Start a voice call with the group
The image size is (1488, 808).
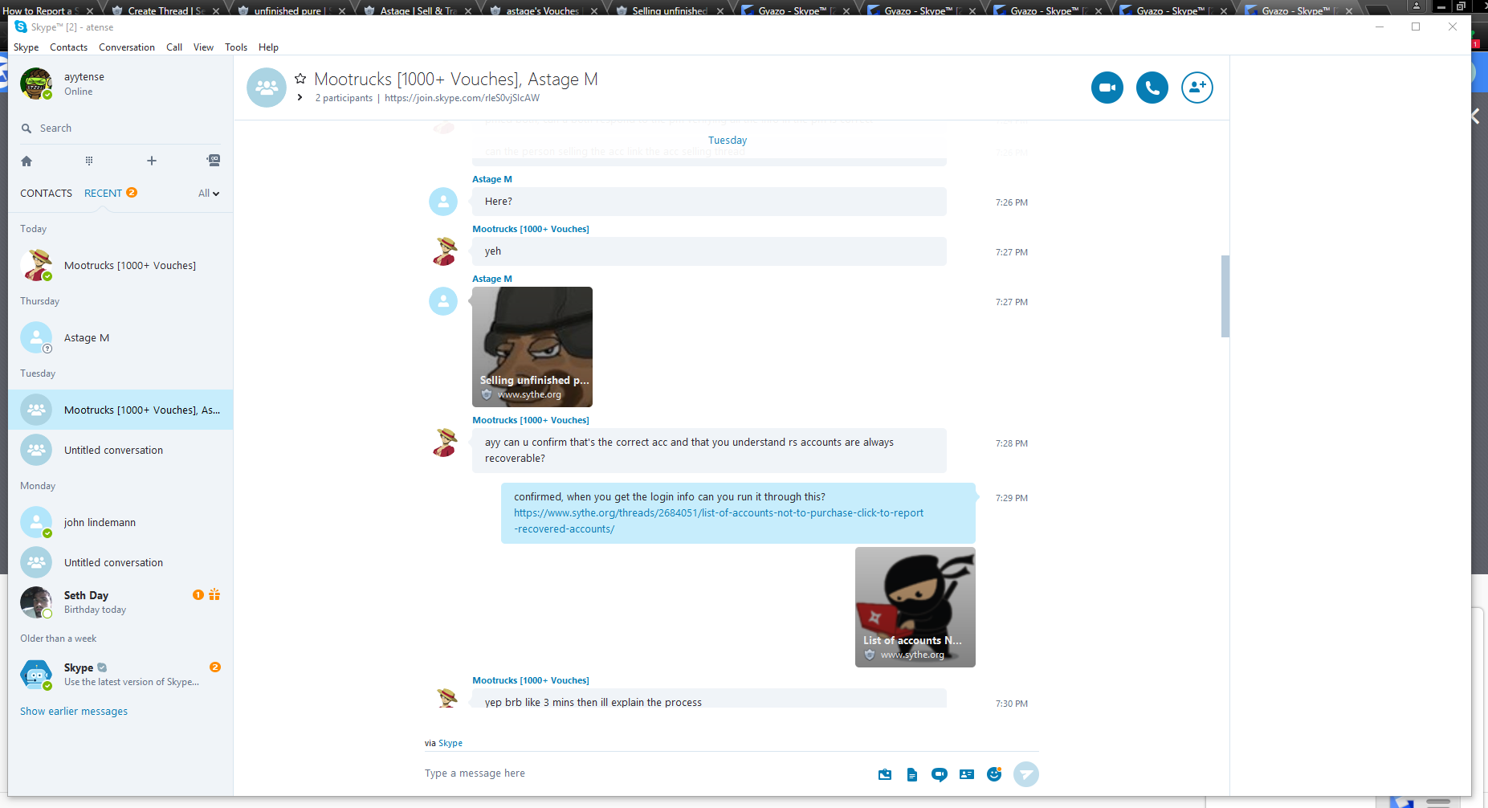coord(1152,88)
